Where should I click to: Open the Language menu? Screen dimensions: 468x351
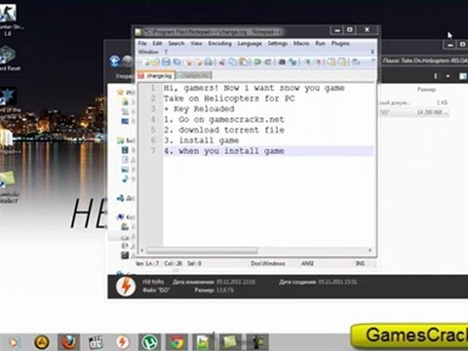click(x=250, y=43)
